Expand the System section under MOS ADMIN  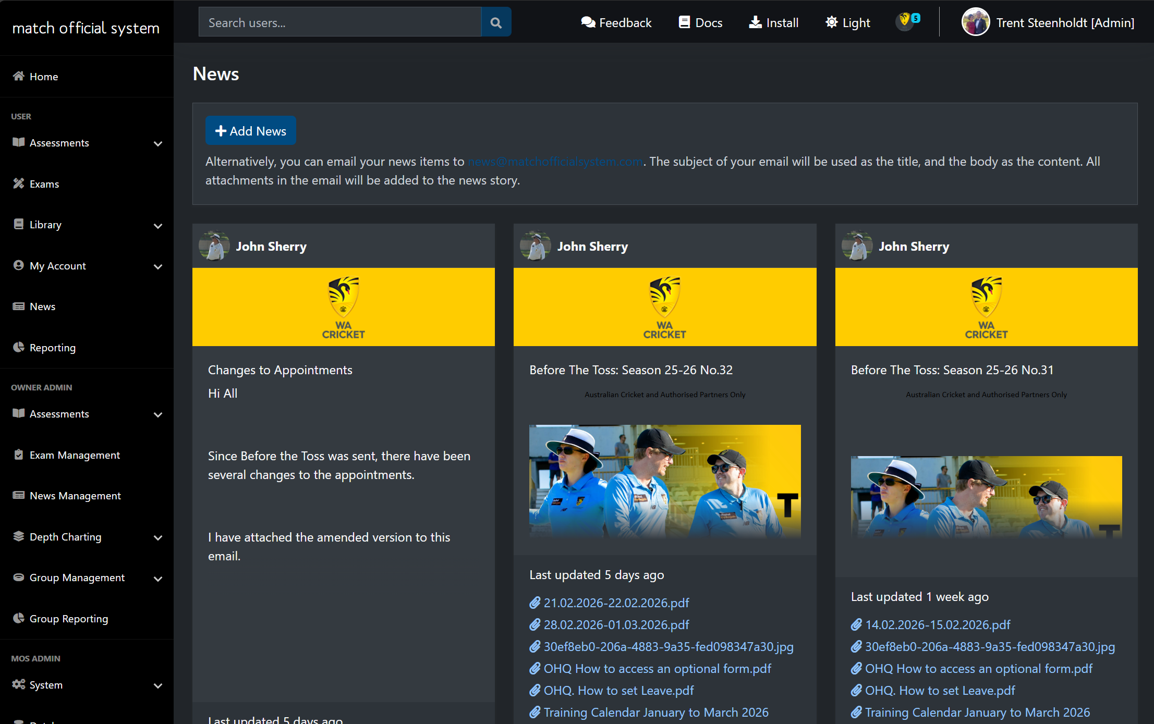tap(158, 685)
